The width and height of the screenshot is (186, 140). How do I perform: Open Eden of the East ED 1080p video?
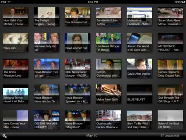click(170, 120)
